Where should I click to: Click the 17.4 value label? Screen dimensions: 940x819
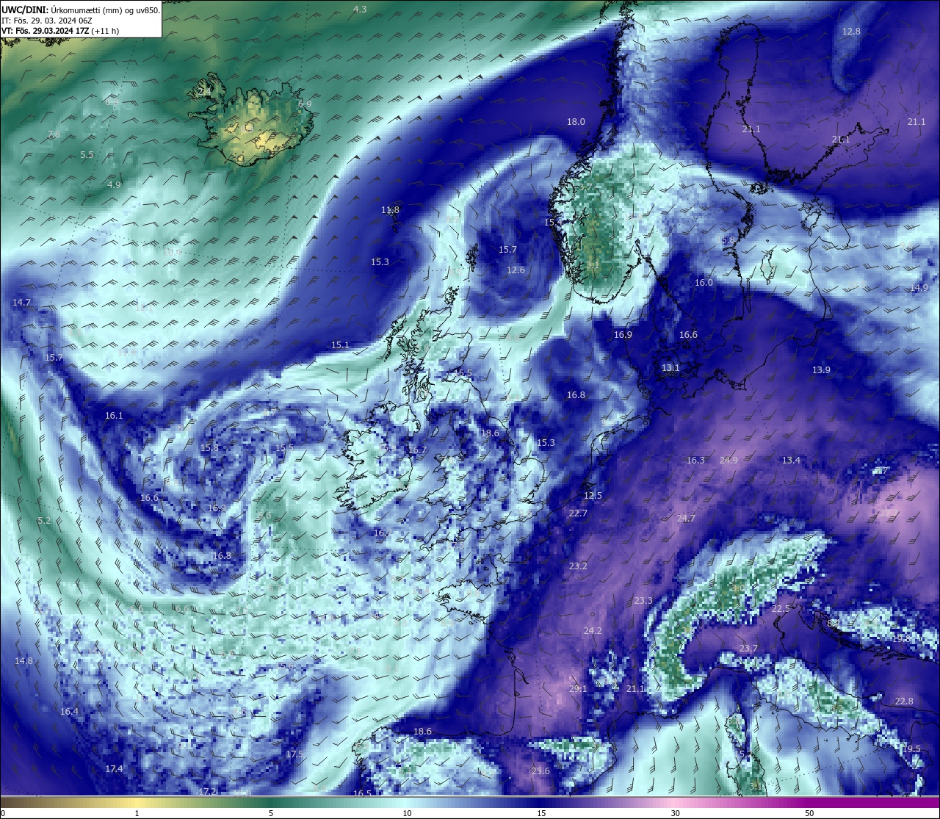coord(114,769)
